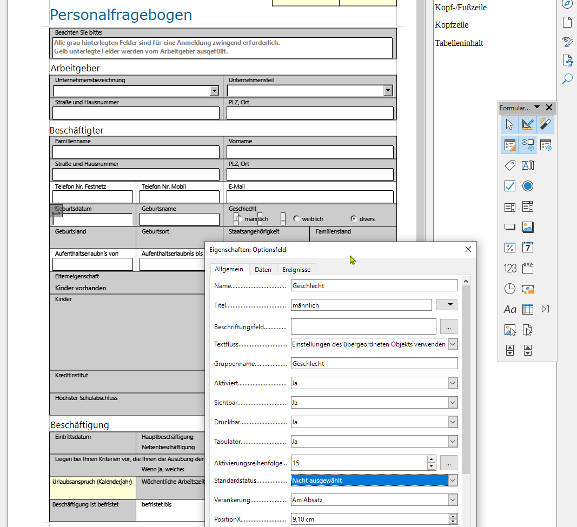Select the Date Field calendar icon
Viewport: 577px width, 527px height.
pos(527,248)
